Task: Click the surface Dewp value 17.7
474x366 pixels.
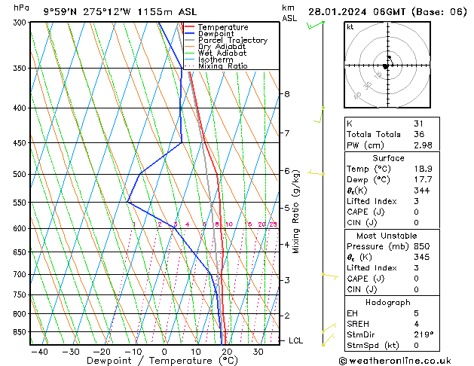Action: pyautogui.click(x=423, y=180)
